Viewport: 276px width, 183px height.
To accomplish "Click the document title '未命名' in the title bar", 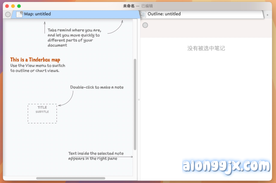I will pos(129,6).
